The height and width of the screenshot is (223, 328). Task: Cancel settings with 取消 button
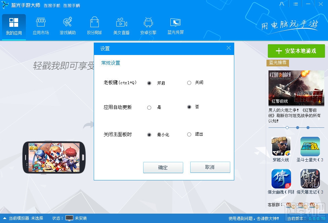click(210, 167)
